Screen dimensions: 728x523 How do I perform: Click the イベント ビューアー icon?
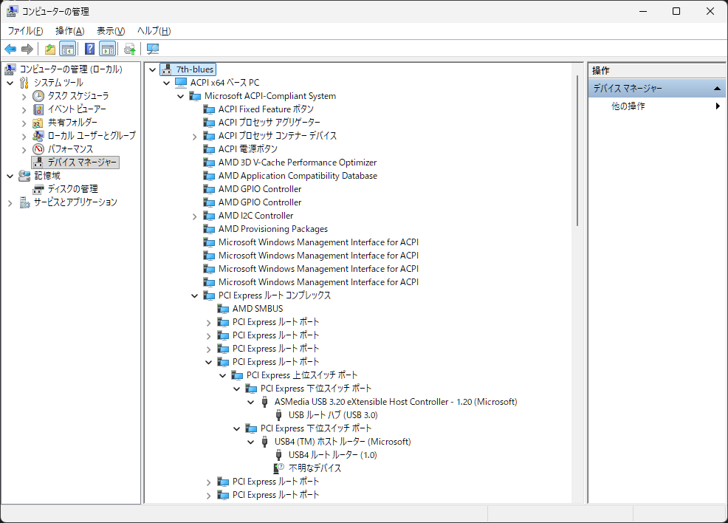pos(38,109)
